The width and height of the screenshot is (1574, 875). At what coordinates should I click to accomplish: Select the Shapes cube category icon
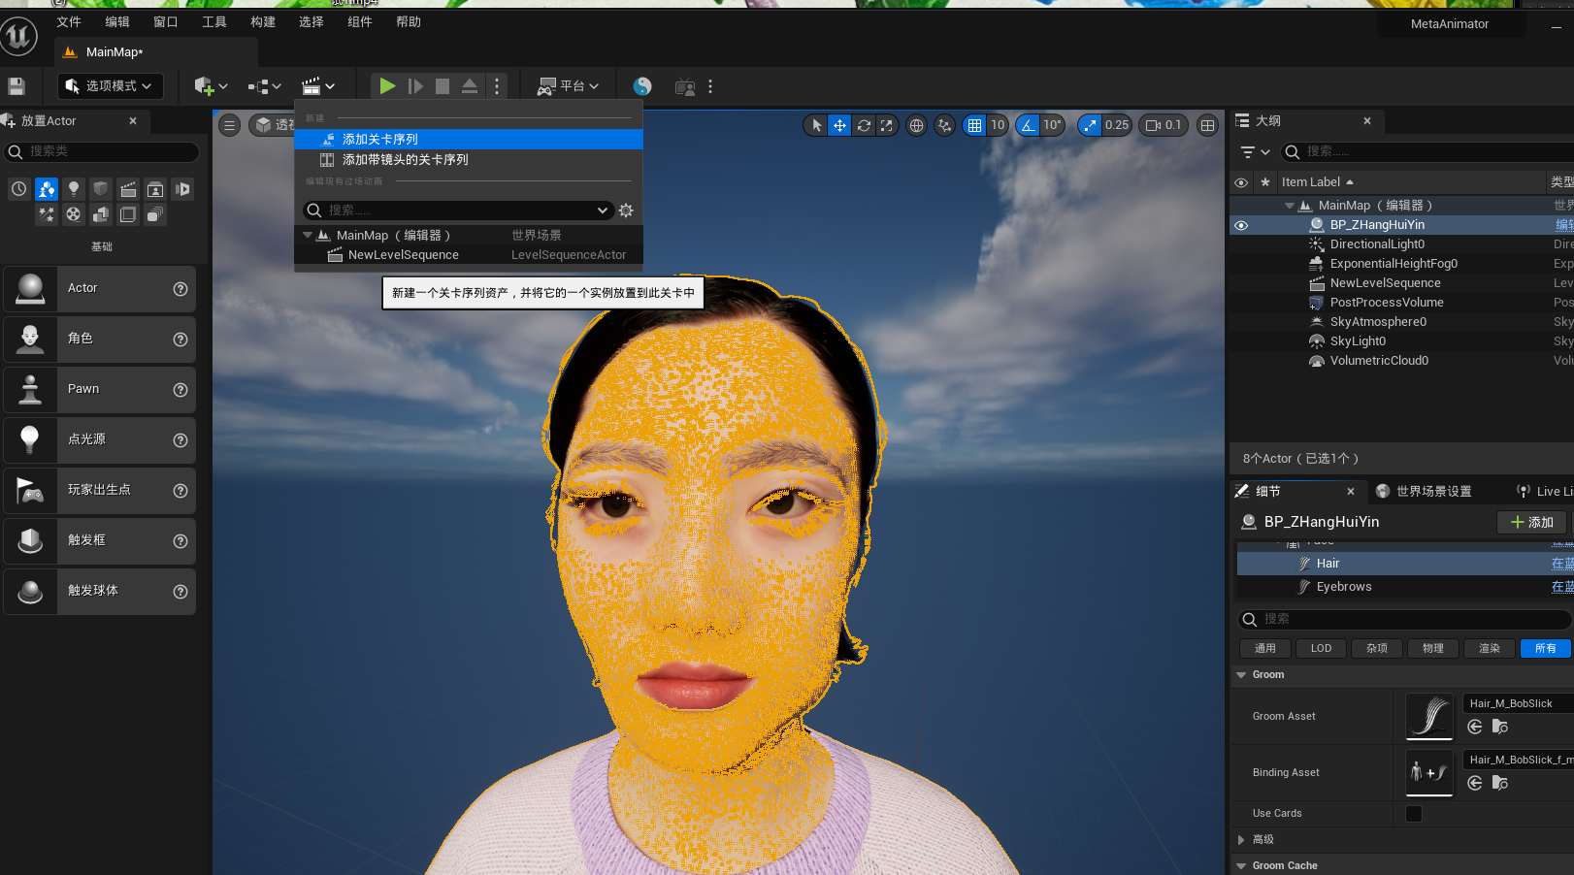(100, 189)
